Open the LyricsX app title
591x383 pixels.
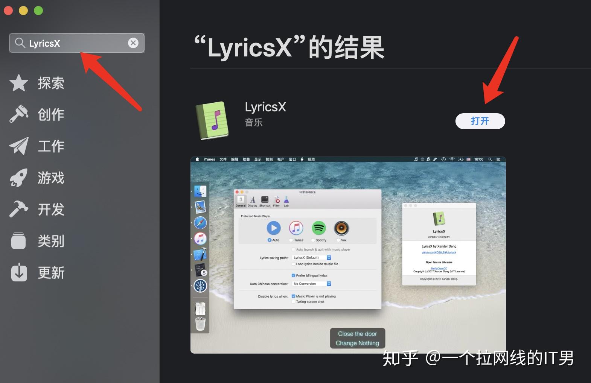[x=265, y=107]
